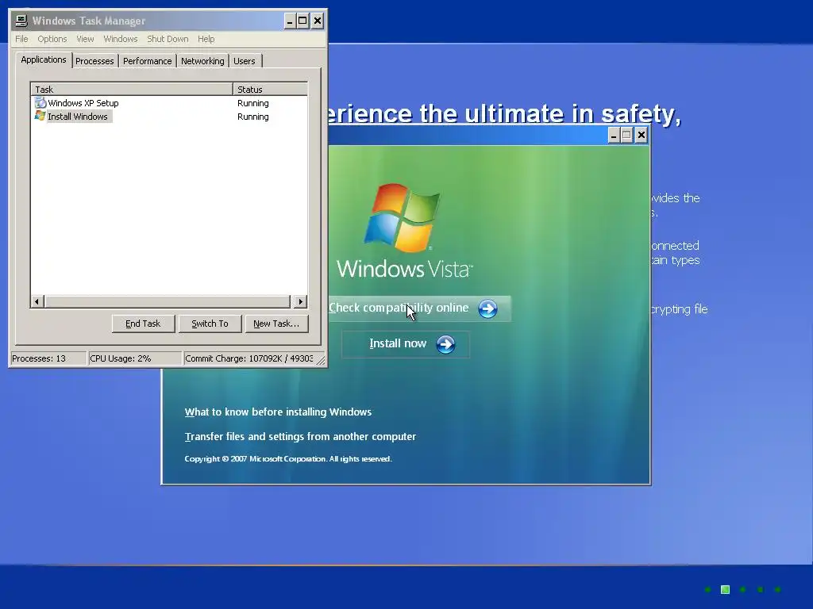This screenshot has width=813, height=609.
Task: Minimize the Windows Task Manager window
Action: click(290, 21)
